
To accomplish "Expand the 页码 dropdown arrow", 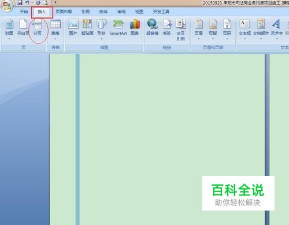I will pos(227,39).
